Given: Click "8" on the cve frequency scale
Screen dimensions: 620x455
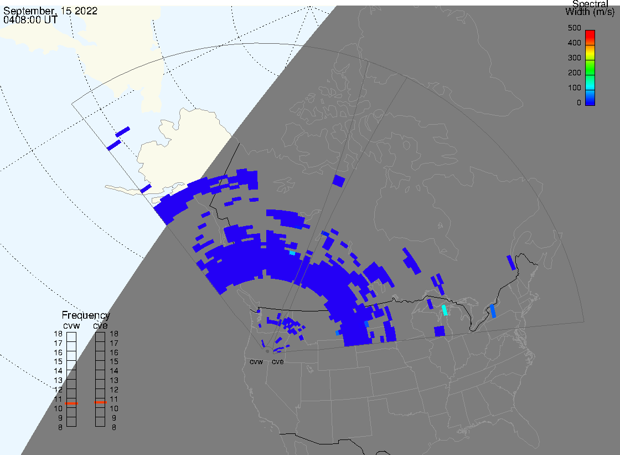Looking at the screenshot, I should (x=114, y=428).
